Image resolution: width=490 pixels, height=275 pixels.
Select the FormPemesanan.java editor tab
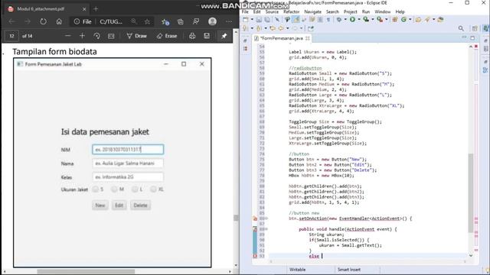click(282, 38)
